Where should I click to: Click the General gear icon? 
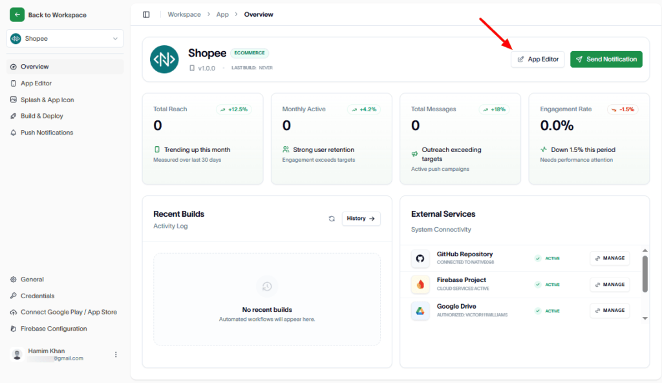(14, 279)
